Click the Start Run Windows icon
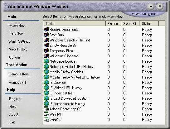The height and width of the screenshot is (129, 170). coord(46,35)
